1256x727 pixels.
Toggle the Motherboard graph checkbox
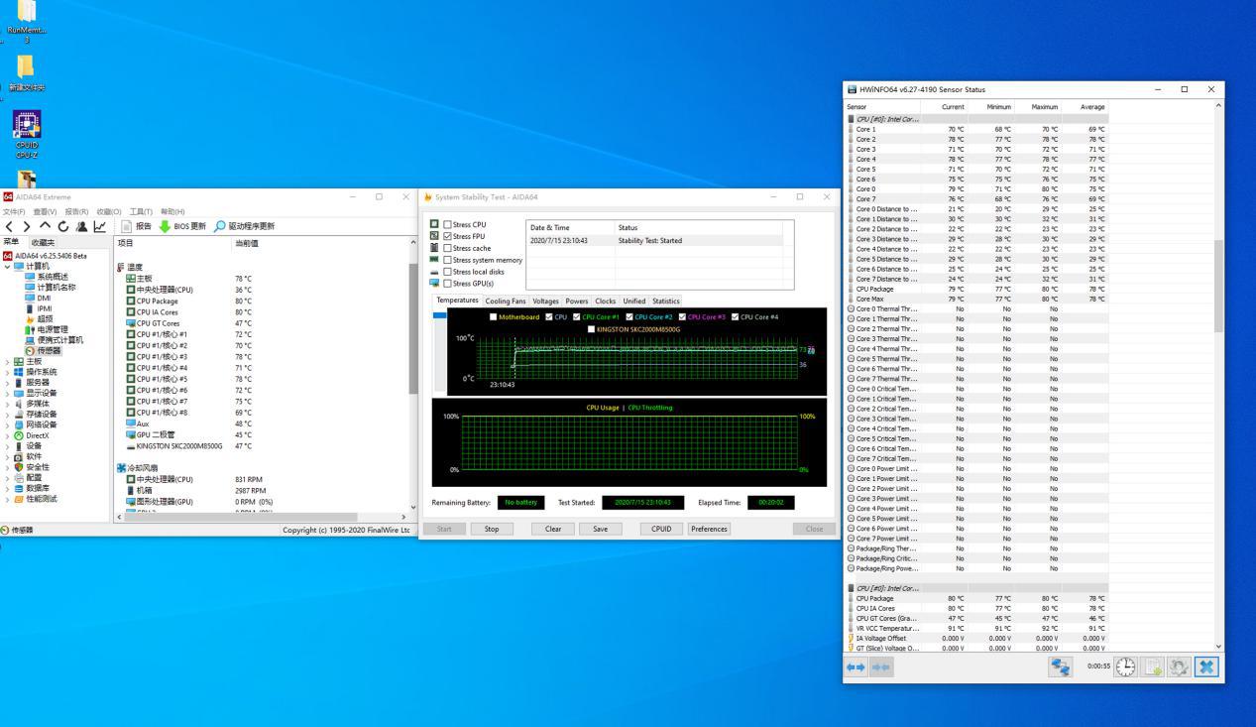click(493, 317)
